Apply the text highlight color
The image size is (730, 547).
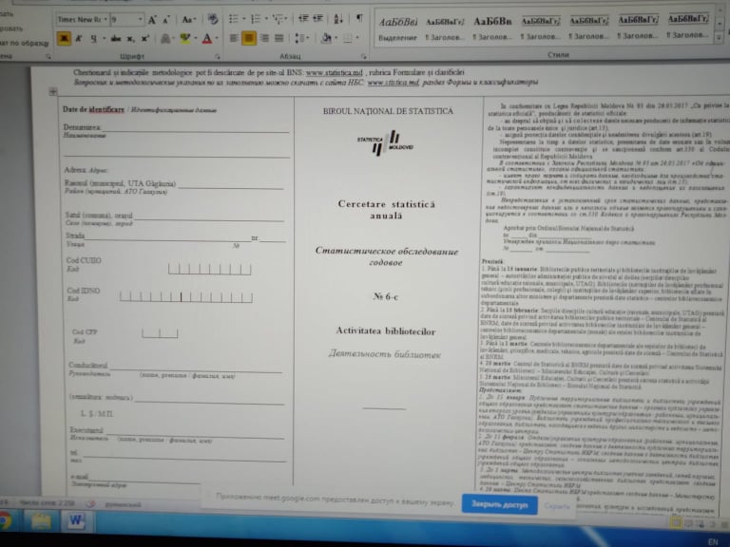click(x=185, y=39)
